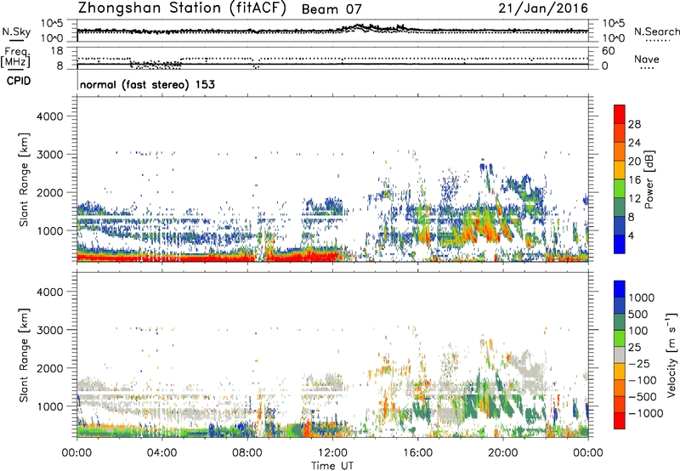Pick the light green swatch of power colorbar

[620, 189]
